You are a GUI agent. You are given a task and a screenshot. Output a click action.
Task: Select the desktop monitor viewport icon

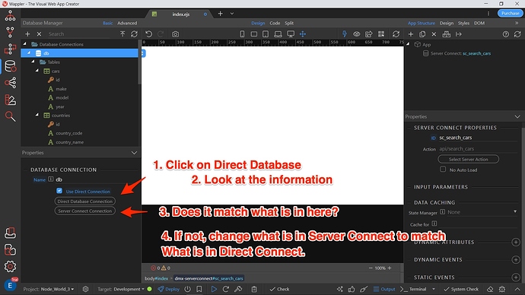click(291, 34)
